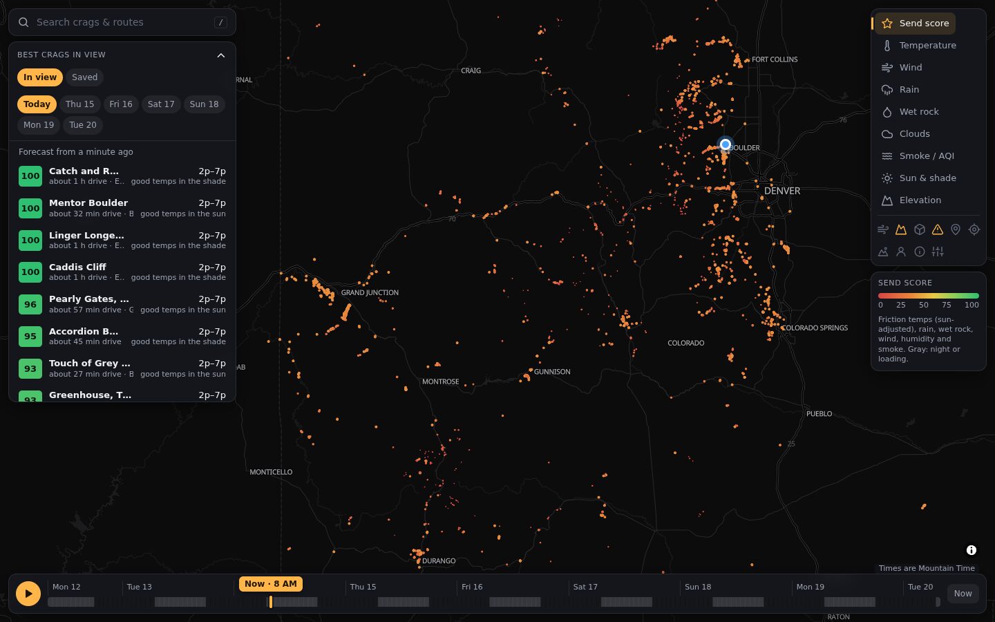Click the crosshair locate-me icon
The height and width of the screenshot is (622, 995).
pos(974,229)
